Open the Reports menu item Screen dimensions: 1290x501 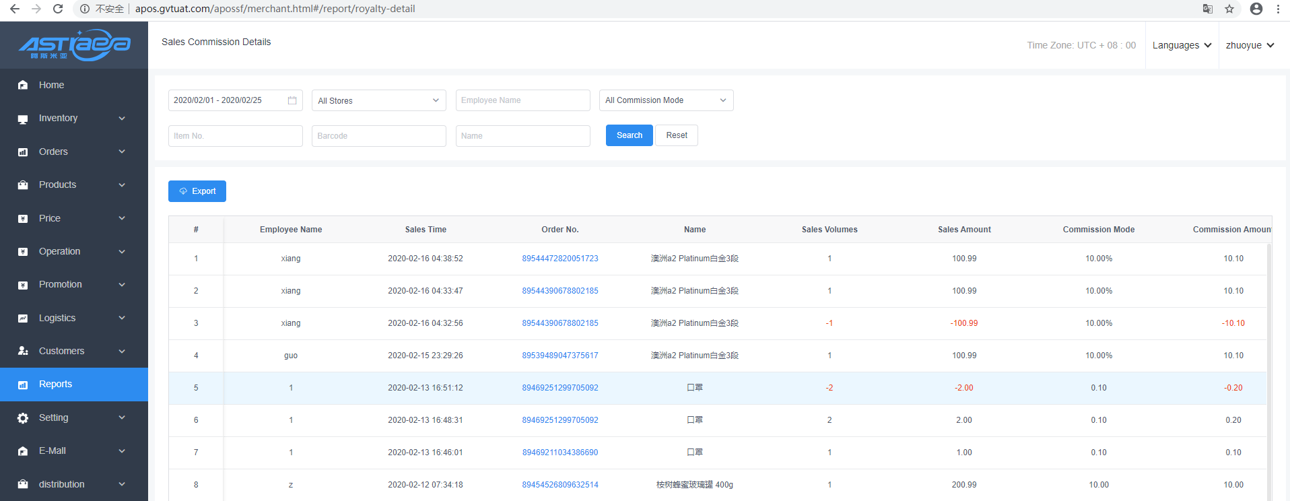(55, 384)
